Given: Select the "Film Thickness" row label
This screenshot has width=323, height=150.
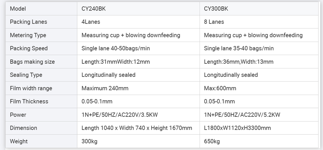Looking at the screenshot, I should (x=29, y=101).
